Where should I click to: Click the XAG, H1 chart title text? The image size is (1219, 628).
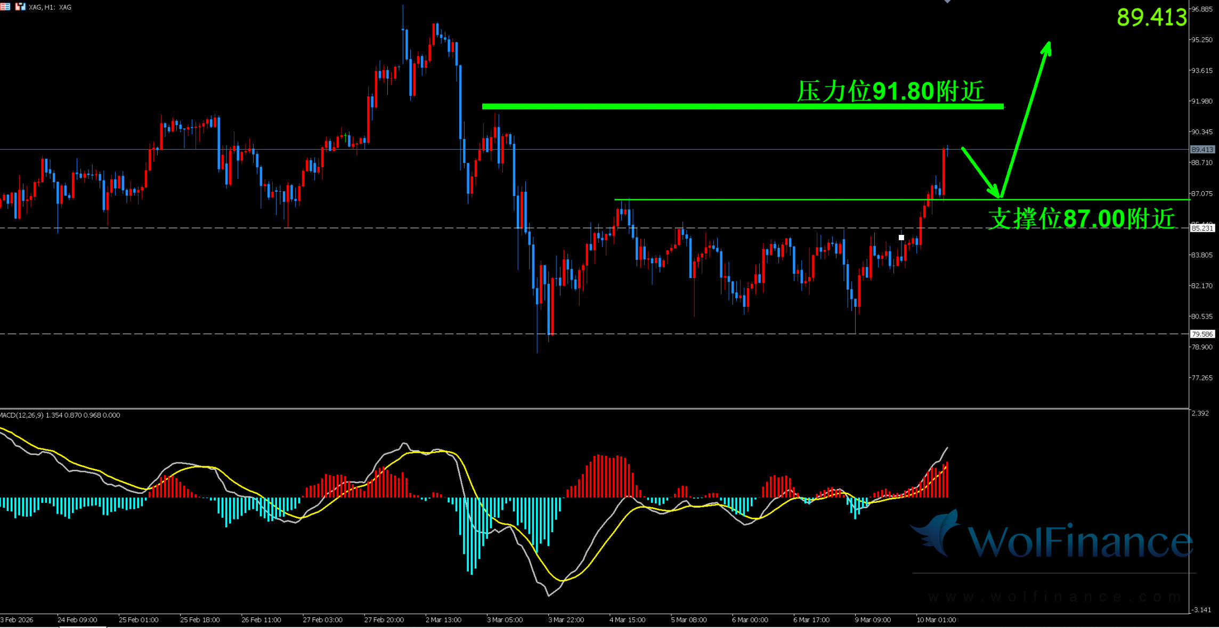coord(50,7)
